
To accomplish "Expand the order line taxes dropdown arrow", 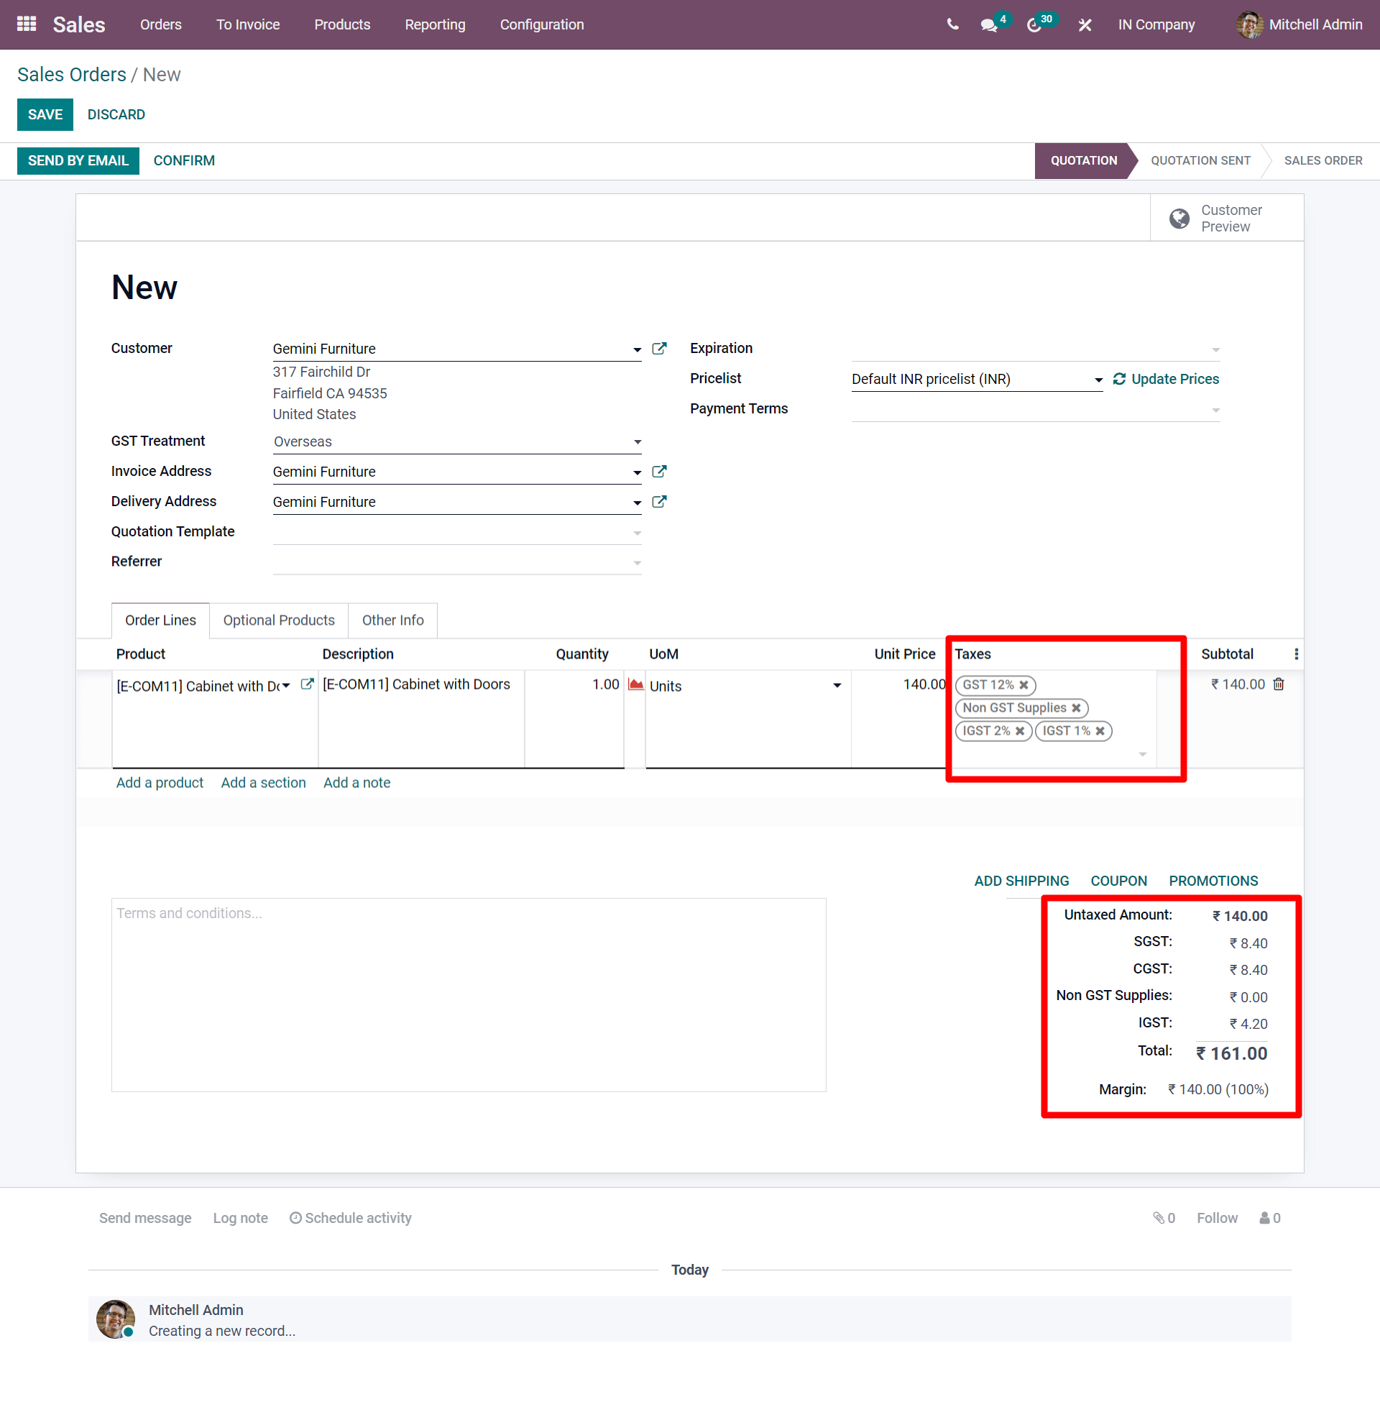I will pyautogui.click(x=1142, y=753).
